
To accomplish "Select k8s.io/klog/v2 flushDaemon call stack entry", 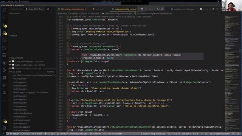I will [x=31, y=93].
